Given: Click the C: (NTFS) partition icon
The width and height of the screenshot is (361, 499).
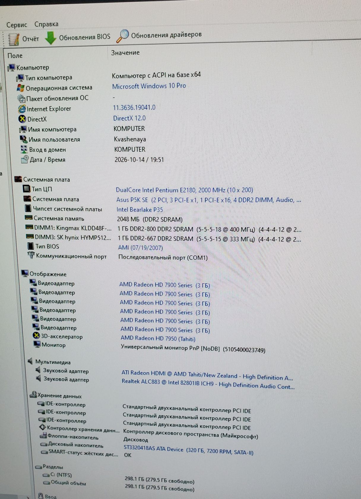Looking at the screenshot, I should [x=46, y=475].
